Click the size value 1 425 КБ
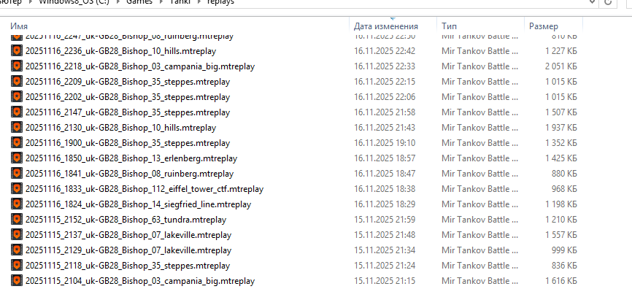The height and width of the screenshot is (289, 632). (561, 158)
